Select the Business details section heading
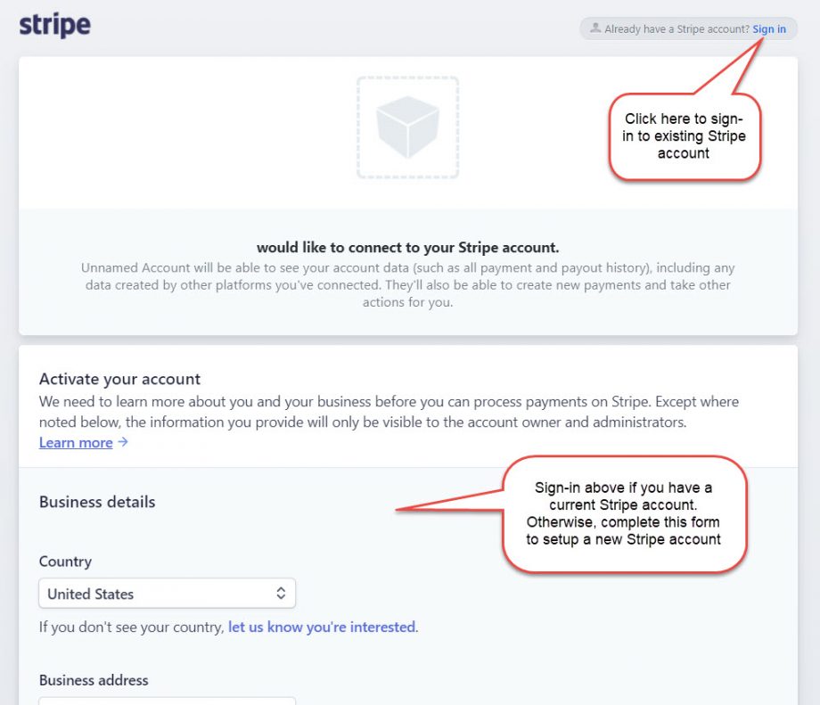Screen dimensions: 820x705 point(96,501)
